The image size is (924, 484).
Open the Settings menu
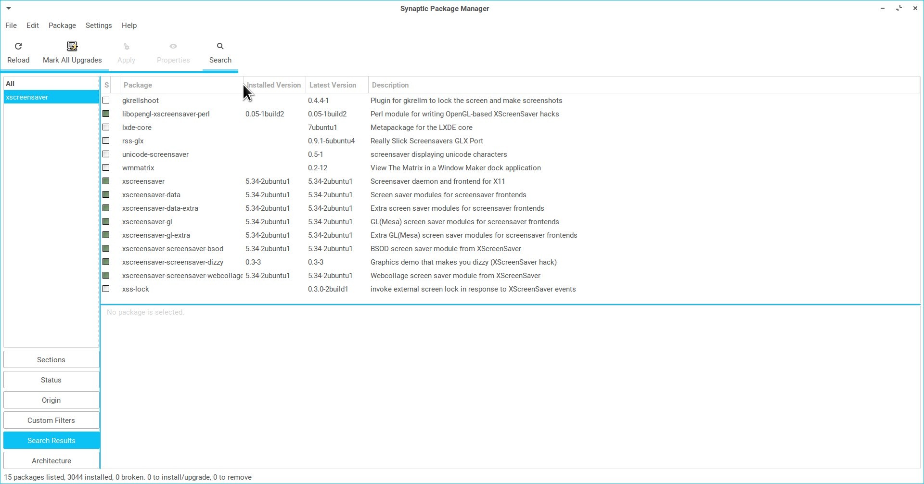pos(99,25)
